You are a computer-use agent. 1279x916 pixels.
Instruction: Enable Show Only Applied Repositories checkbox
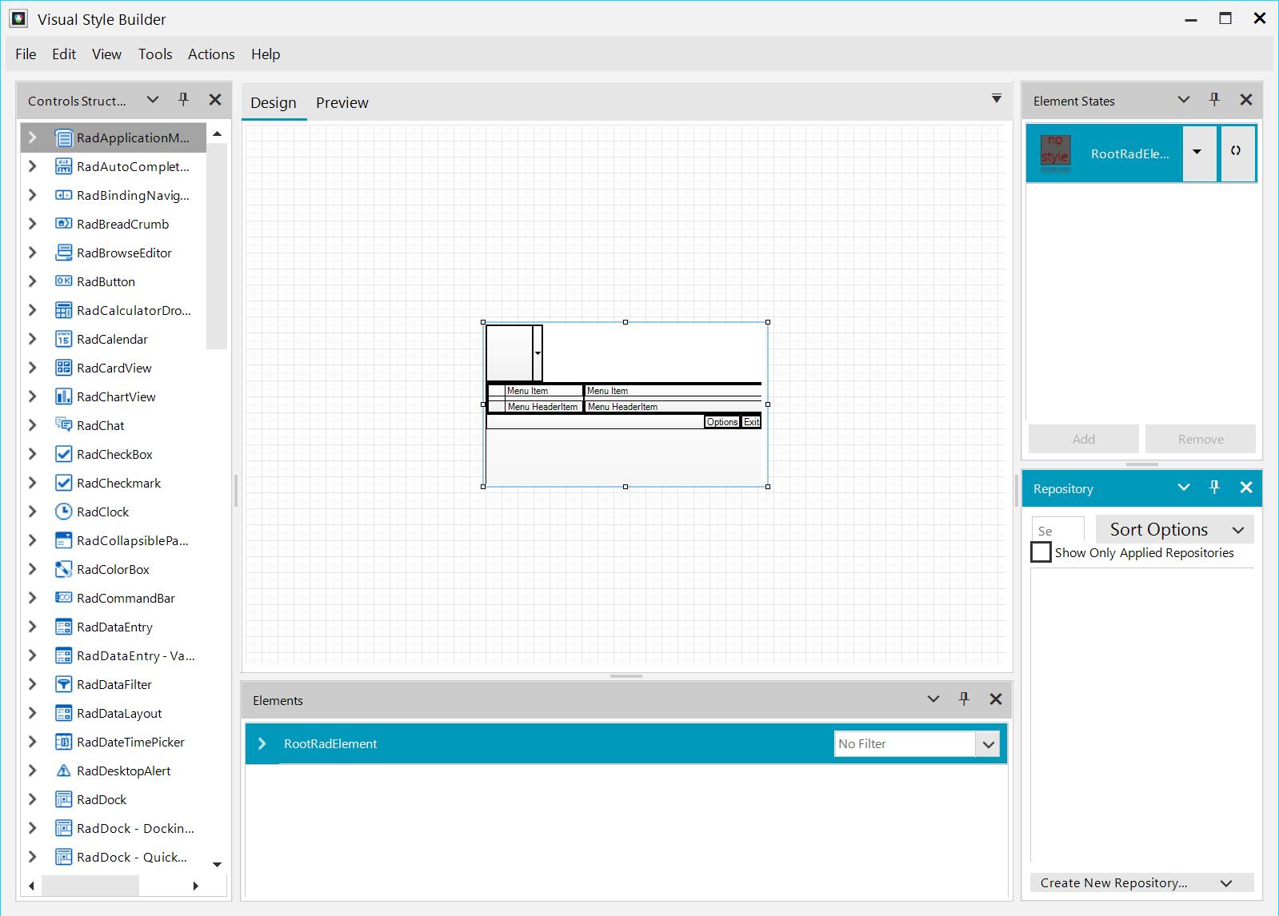coord(1041,552)
